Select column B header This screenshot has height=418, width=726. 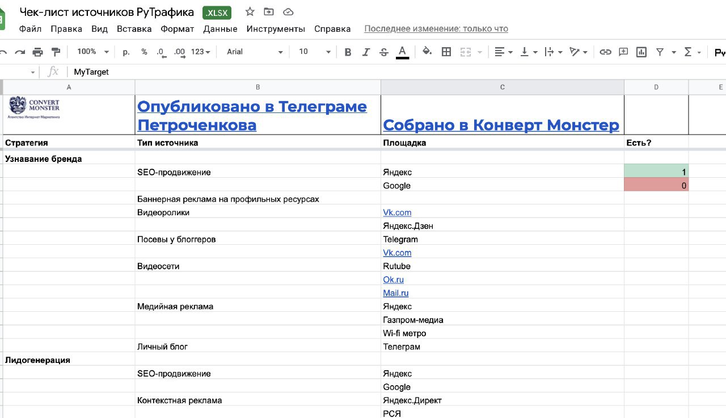tap(258, 87)
